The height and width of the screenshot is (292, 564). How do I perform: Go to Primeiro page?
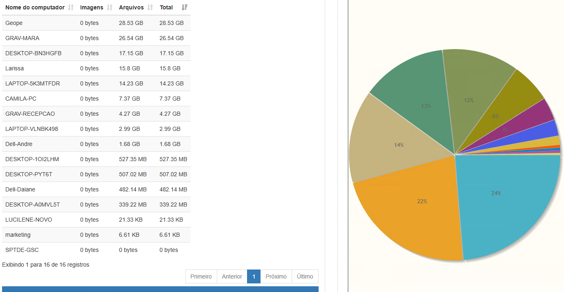tap(201, 276)
